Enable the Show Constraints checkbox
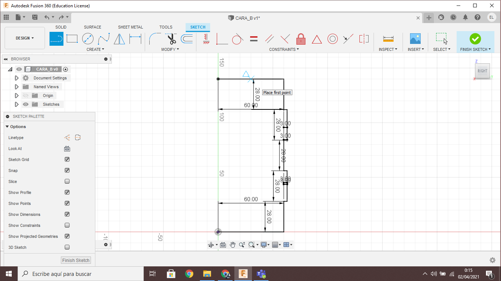The image size is (501, 281). tap(67, 225)
